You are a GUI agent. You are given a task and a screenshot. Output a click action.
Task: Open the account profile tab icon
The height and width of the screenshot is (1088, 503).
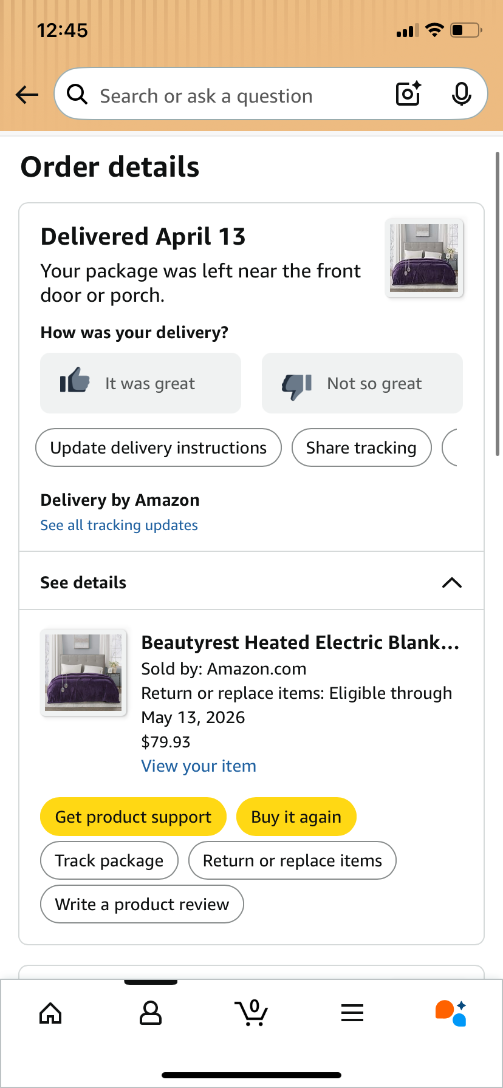pos(151,1013)
